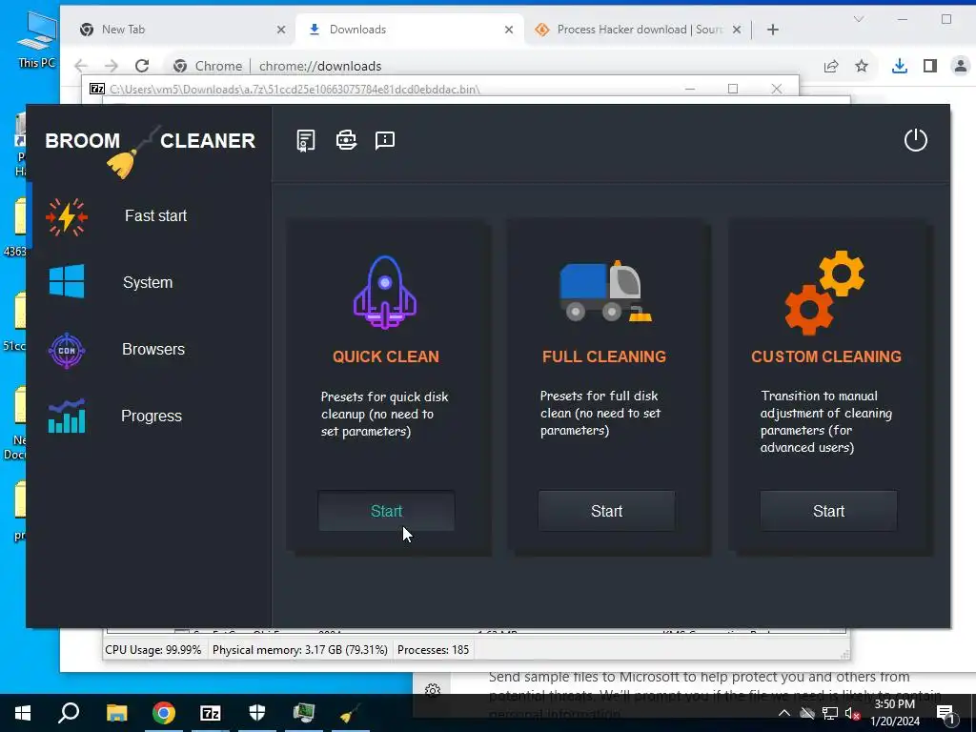
Task: Click the CUSTOM CLEANING heading
Action: tap(826, 356)
